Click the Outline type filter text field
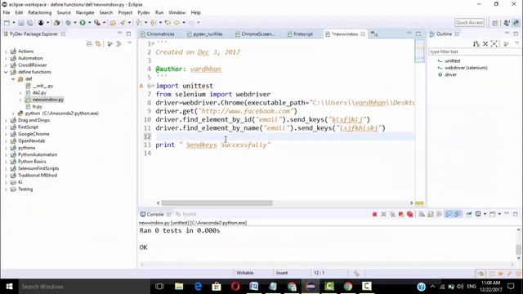Image resolution: width=523 pixels, height=294 pixels. tap(474, 52)
